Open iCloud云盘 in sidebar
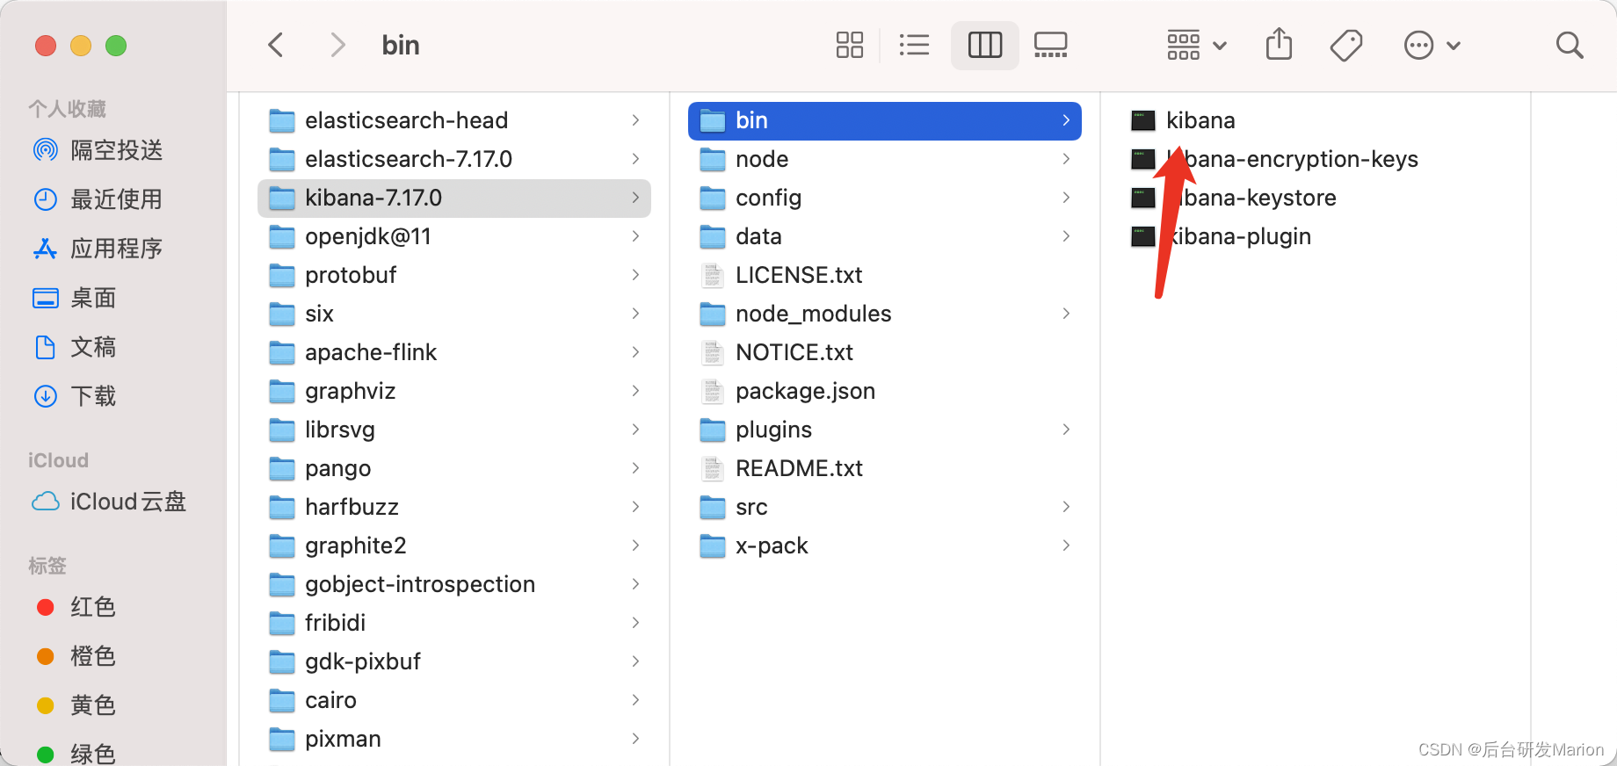Viewport: 1617px width, 766px height. click(x=109, y=502)
